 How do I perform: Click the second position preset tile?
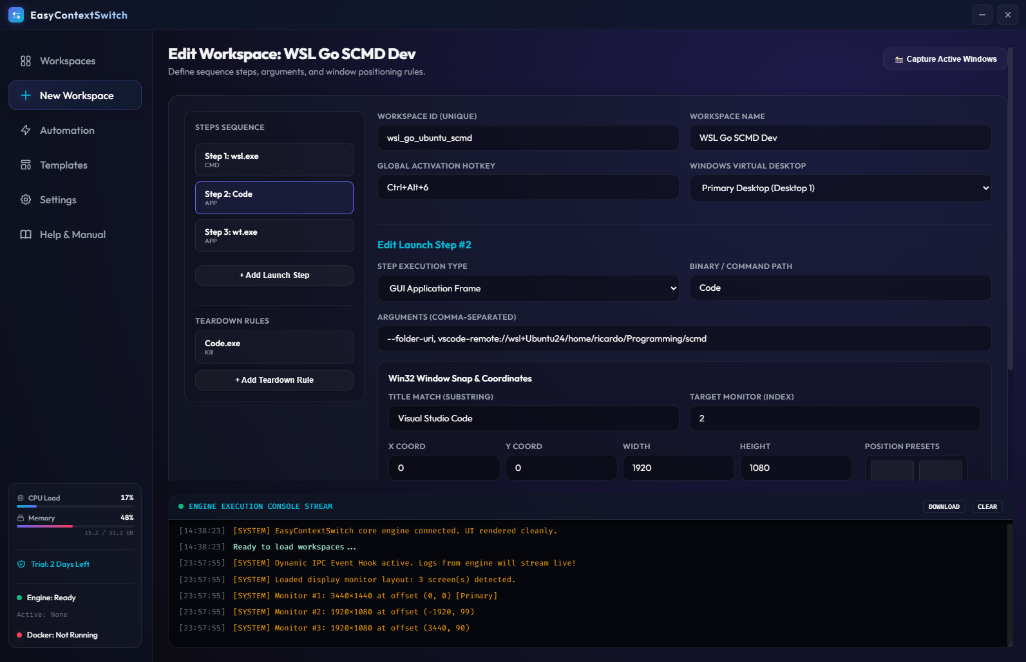pos(940,471)
